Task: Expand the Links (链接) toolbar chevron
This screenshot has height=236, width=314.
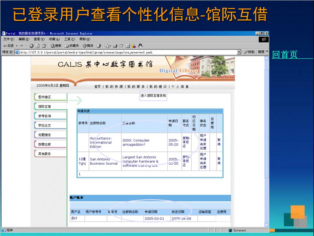Action: (267, 52)
